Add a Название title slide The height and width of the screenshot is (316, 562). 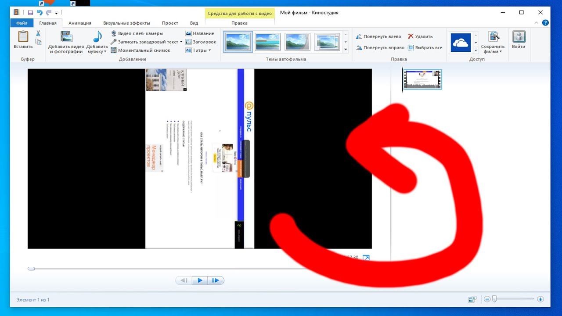(x=200, y=33)
